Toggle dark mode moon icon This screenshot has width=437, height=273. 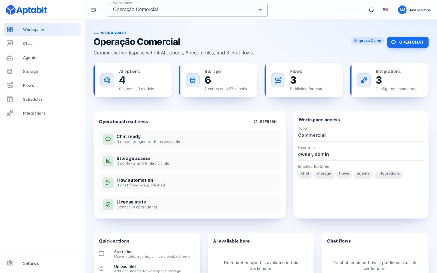coord(371,10)
